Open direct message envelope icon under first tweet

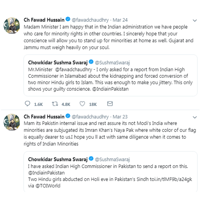110,103
